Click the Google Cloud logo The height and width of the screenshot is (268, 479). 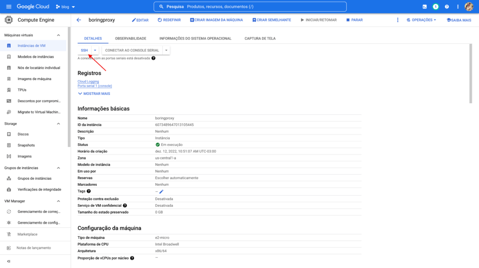pos(33,7)
